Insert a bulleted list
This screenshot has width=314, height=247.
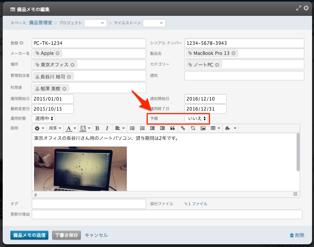click(132, 128)
